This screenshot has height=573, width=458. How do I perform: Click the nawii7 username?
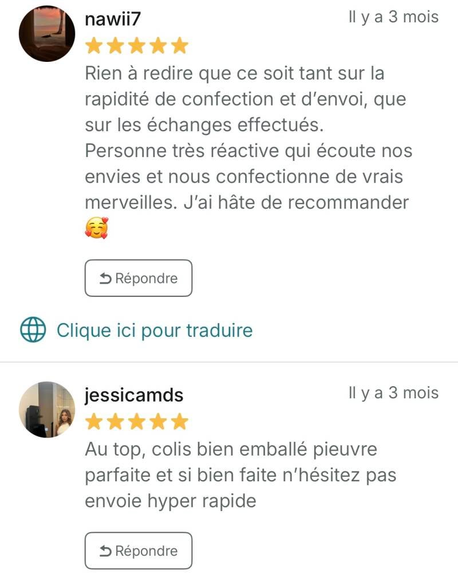pyautogui.click(x=112, y=19)
